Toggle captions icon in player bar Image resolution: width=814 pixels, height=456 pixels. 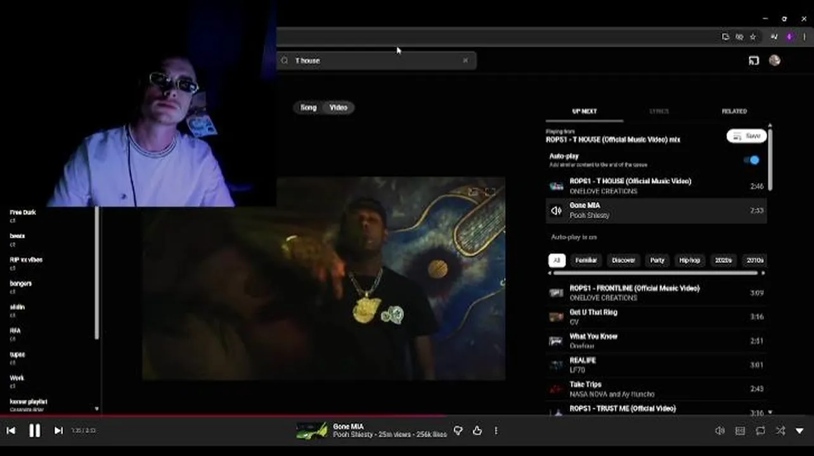tap(740, 431)
